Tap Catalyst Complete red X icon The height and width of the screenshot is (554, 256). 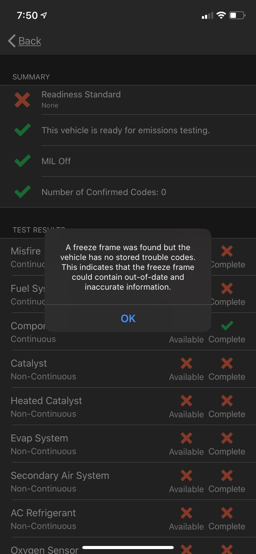[227, 363]
